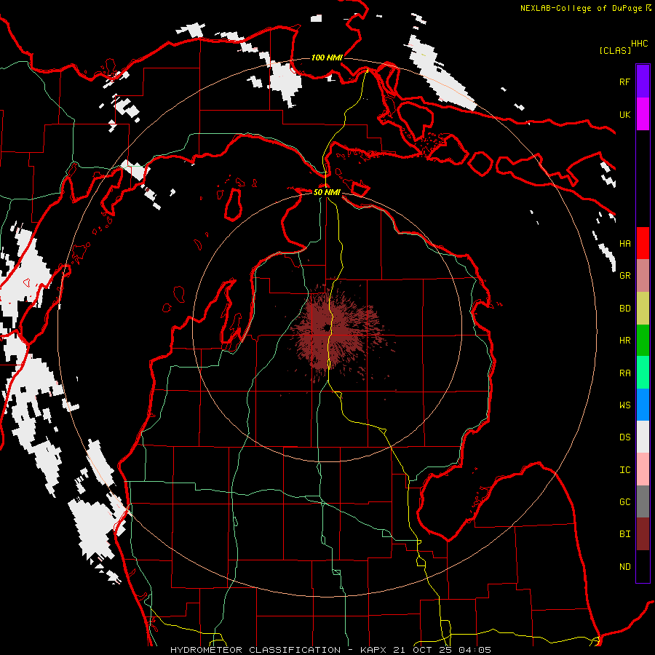Click the RF legend label
This screenshot has height=655, width=655.
[x=624, y=82]
